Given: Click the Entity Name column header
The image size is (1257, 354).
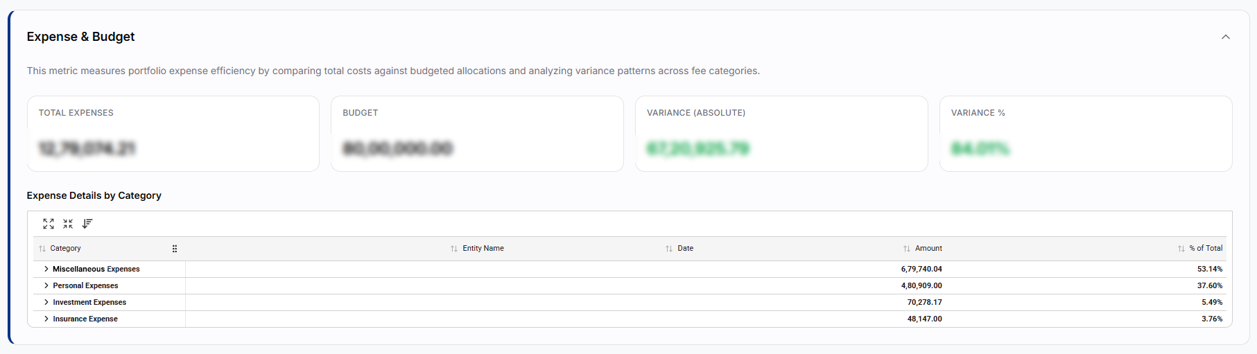Looking at the screenshot, I should (483, 249).
